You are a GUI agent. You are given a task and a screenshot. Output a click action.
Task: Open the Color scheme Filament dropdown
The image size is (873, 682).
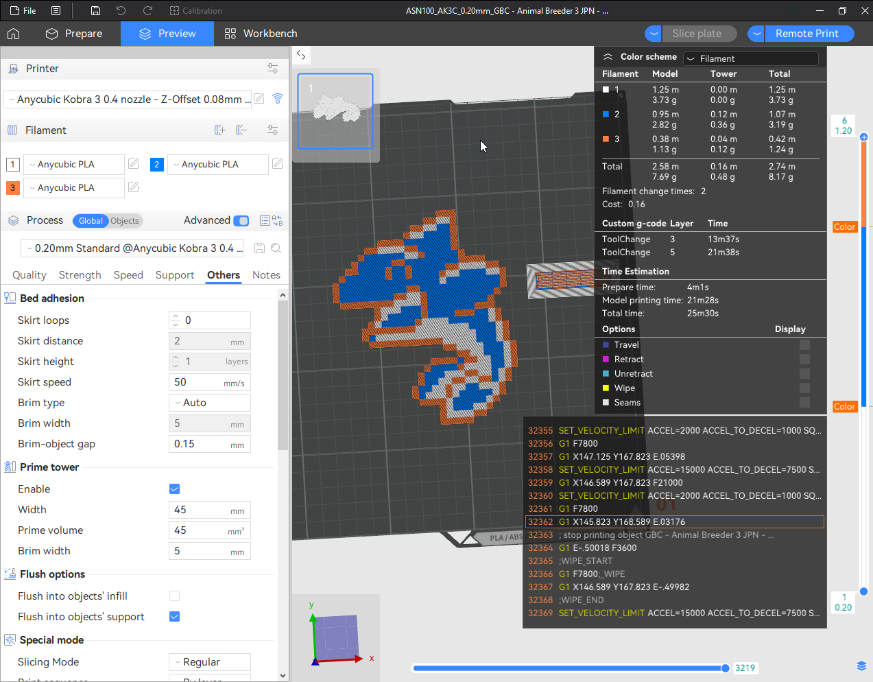coord(751,59)
